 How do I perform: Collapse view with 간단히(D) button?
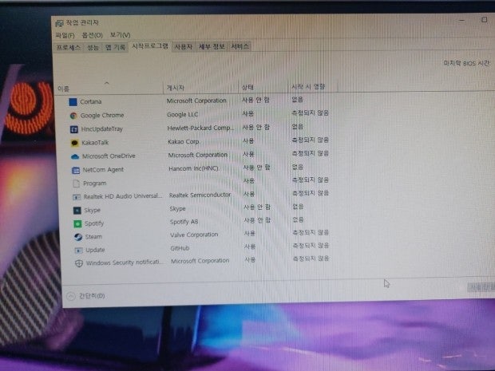pos(86,296)
